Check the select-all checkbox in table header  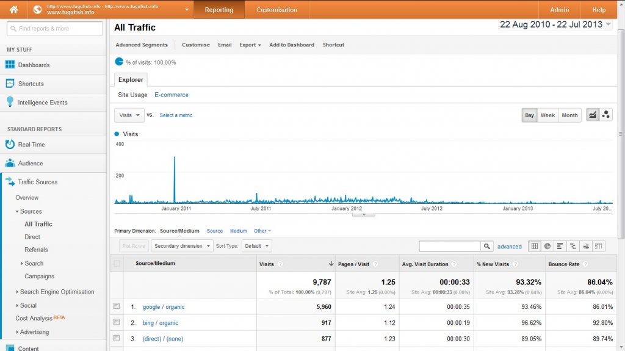point(117,264)
